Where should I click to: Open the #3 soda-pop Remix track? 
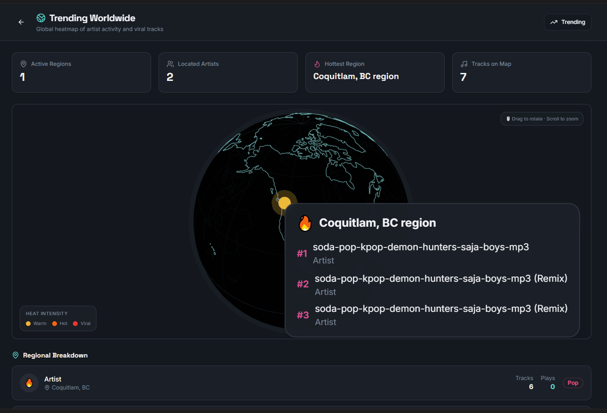click(440, 309)
